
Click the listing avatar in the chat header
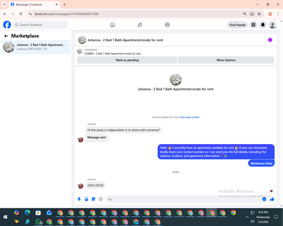[82, 40]
